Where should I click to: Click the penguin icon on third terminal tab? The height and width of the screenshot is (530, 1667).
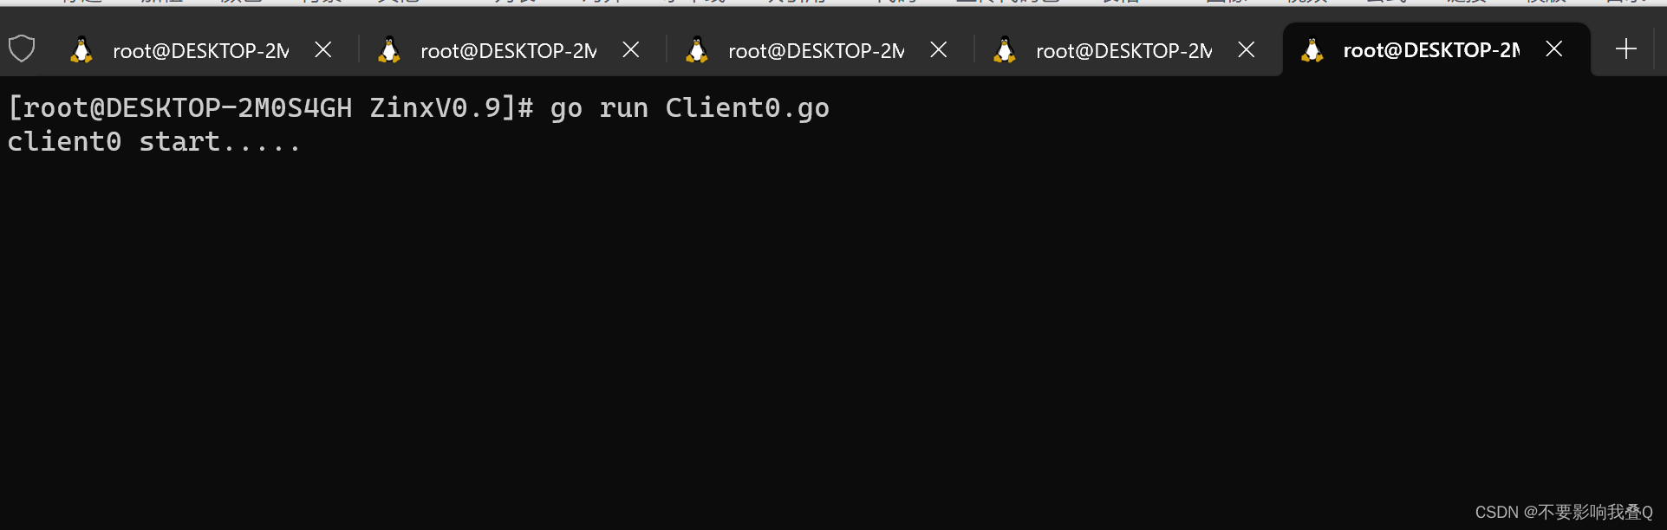(696, 49)
